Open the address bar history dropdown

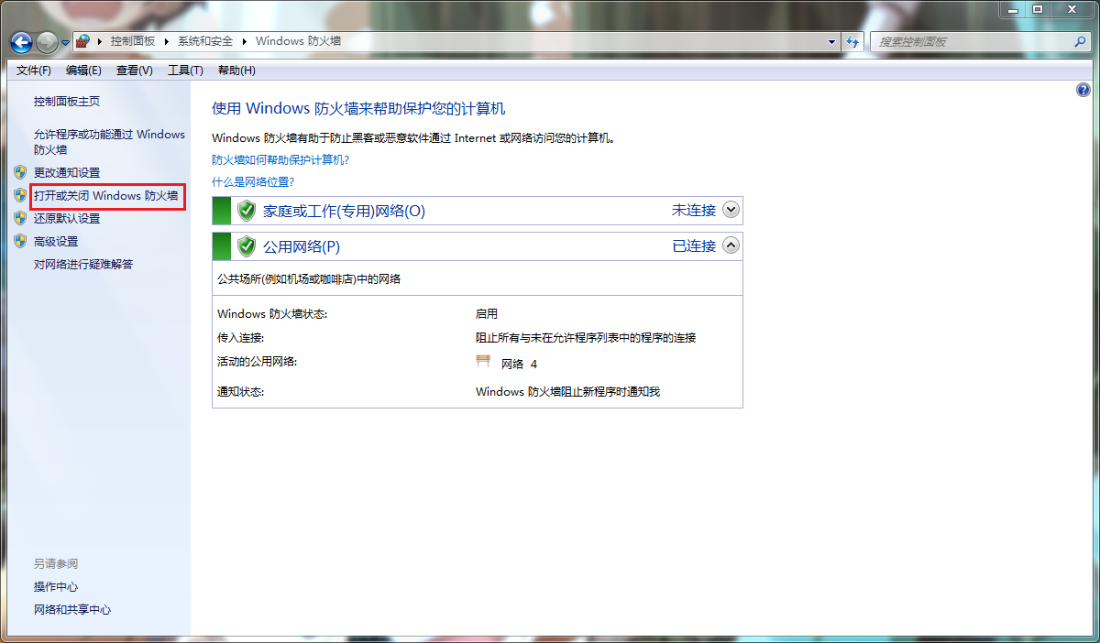click(830, 41)
